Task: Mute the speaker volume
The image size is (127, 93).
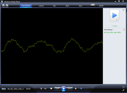Action: coord(76,88)
